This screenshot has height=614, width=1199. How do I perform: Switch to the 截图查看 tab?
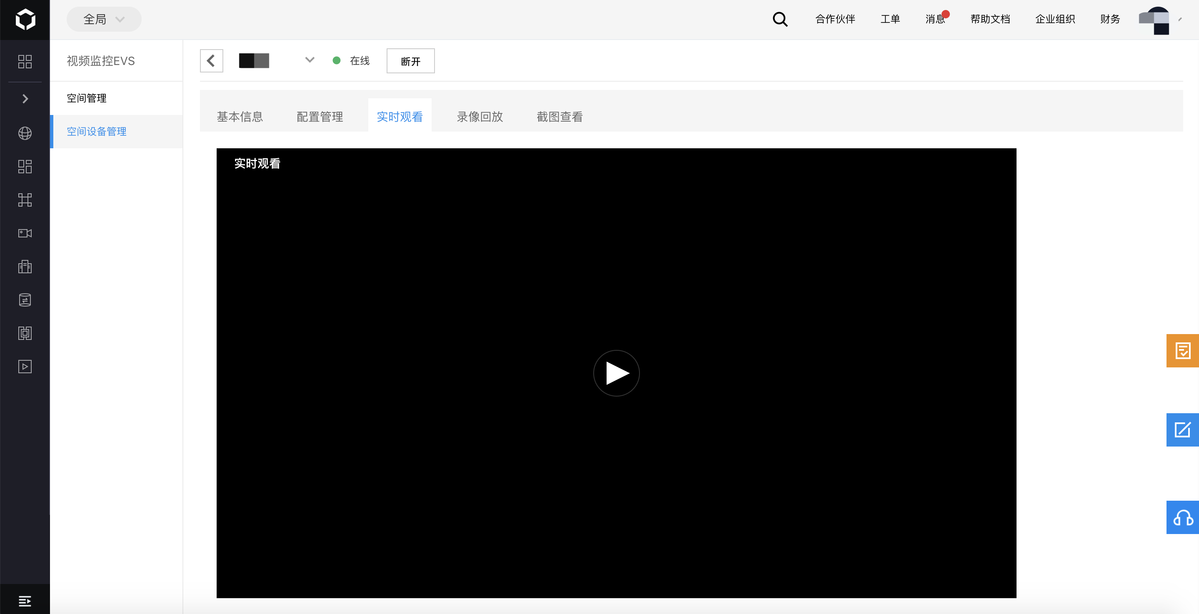point(560,116)
